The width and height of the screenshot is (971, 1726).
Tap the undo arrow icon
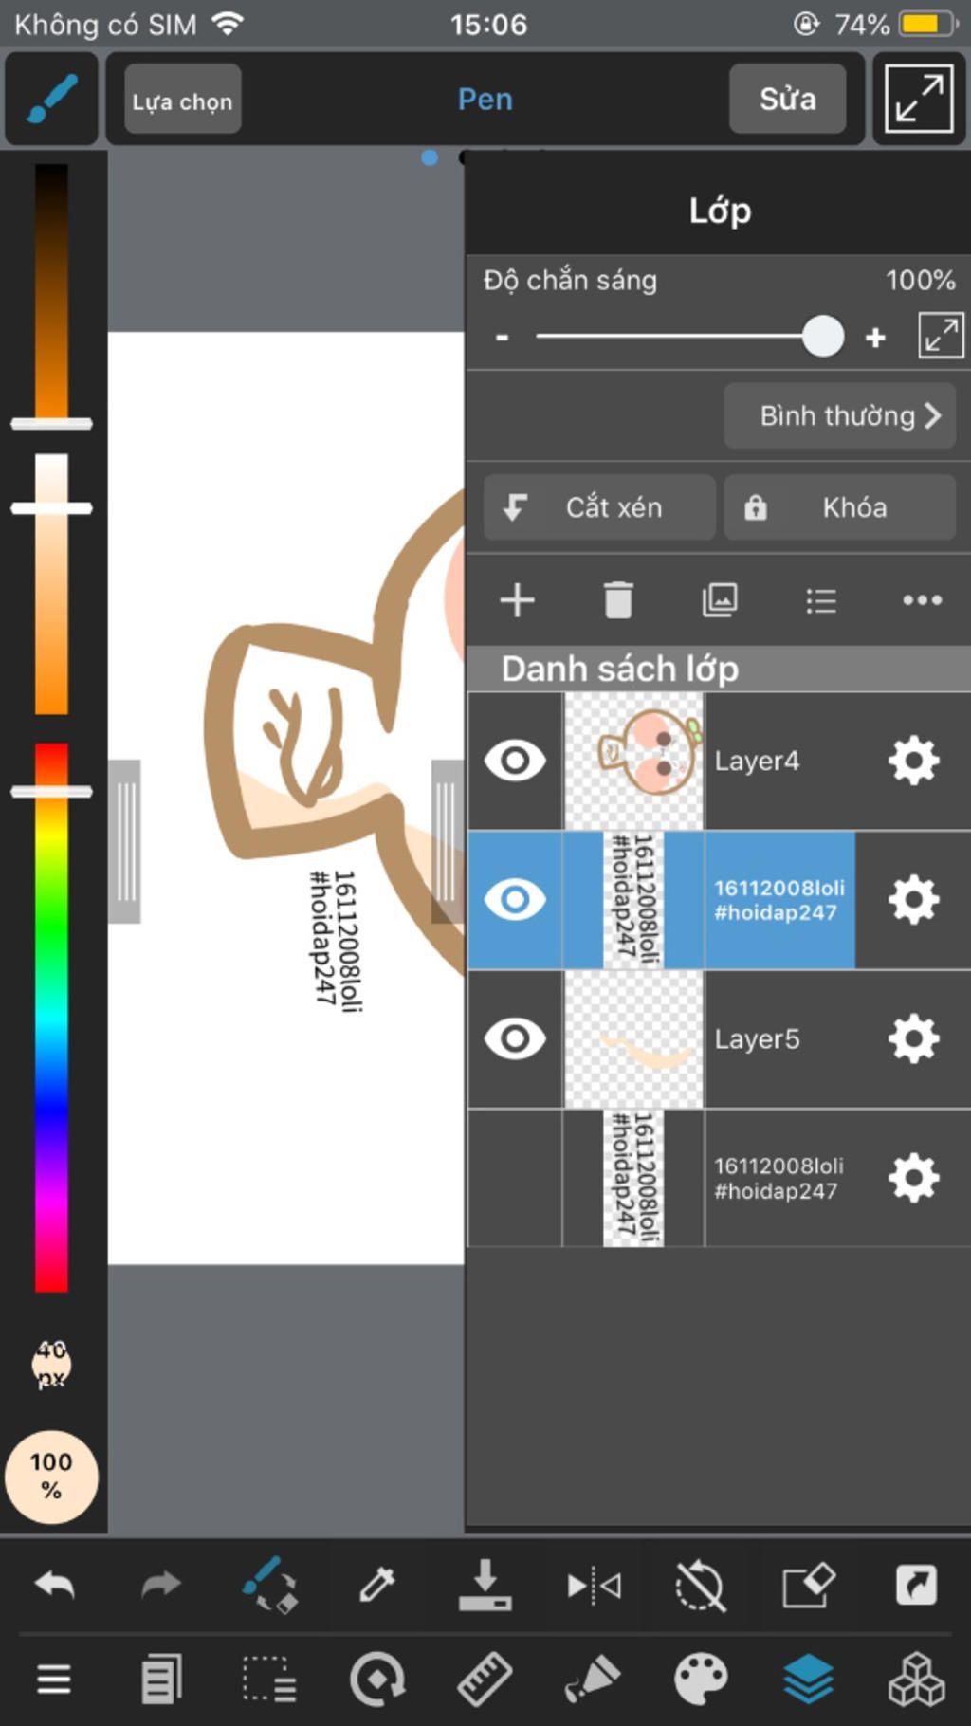54,1585
